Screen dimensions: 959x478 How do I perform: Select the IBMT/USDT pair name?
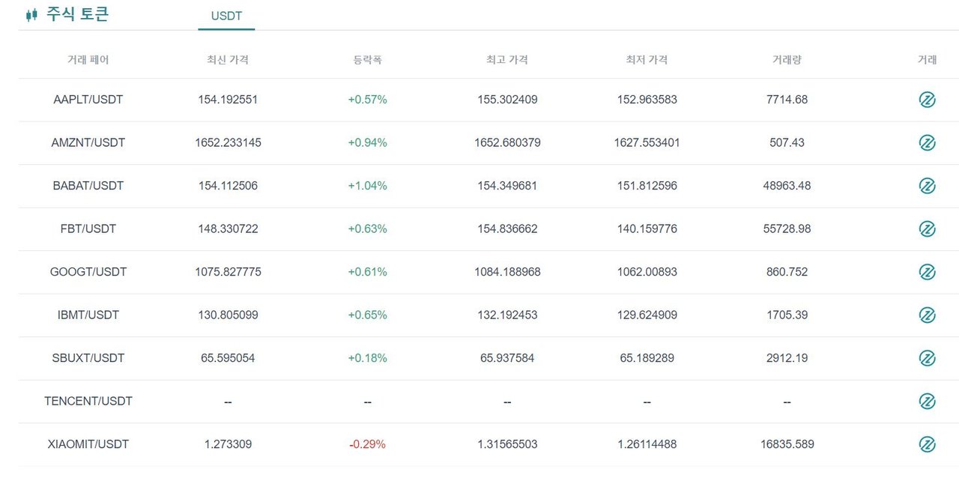(x=88, y=315)
